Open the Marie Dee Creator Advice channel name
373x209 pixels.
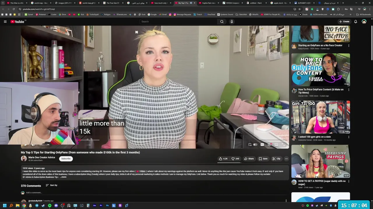click(42, 157)
